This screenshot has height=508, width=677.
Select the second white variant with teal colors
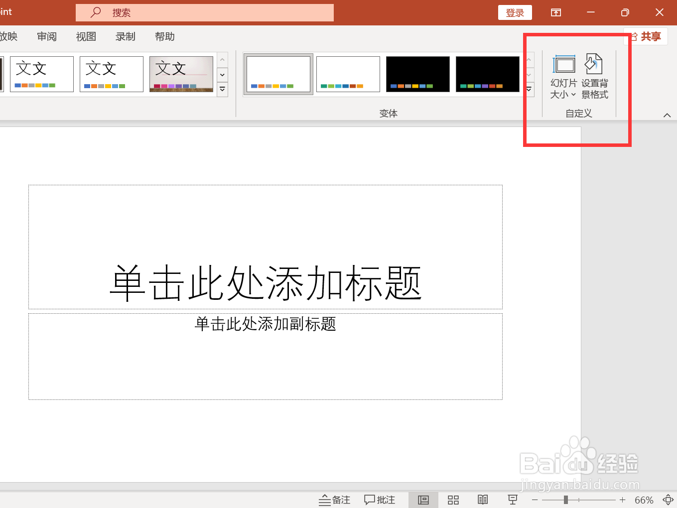point(348,74)
